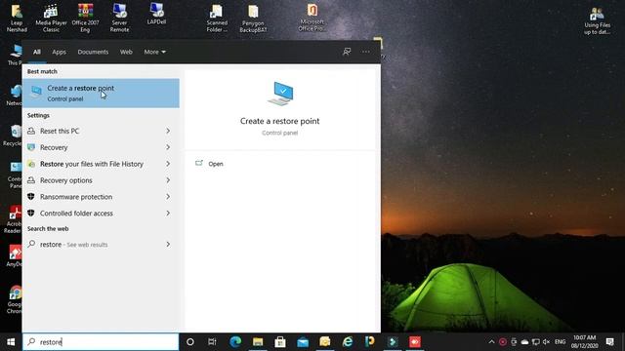Select Recovery options result

pyautogui.click(x=66, y=180)
